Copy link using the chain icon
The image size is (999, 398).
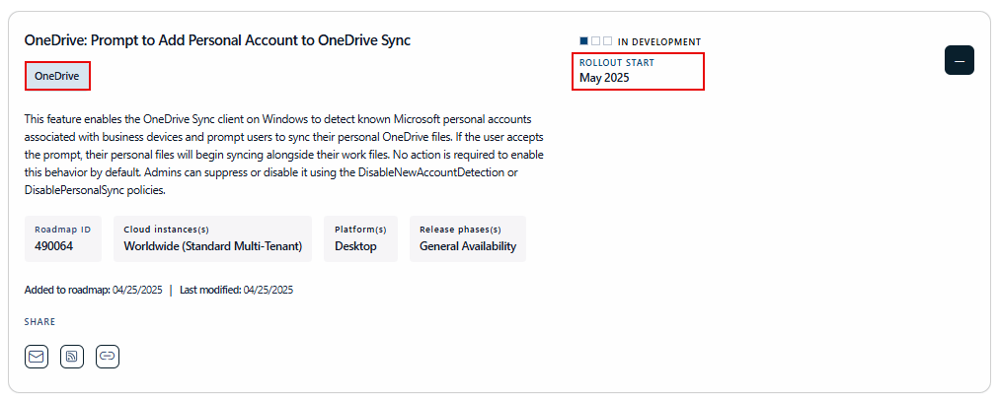(x=108, y=357)
